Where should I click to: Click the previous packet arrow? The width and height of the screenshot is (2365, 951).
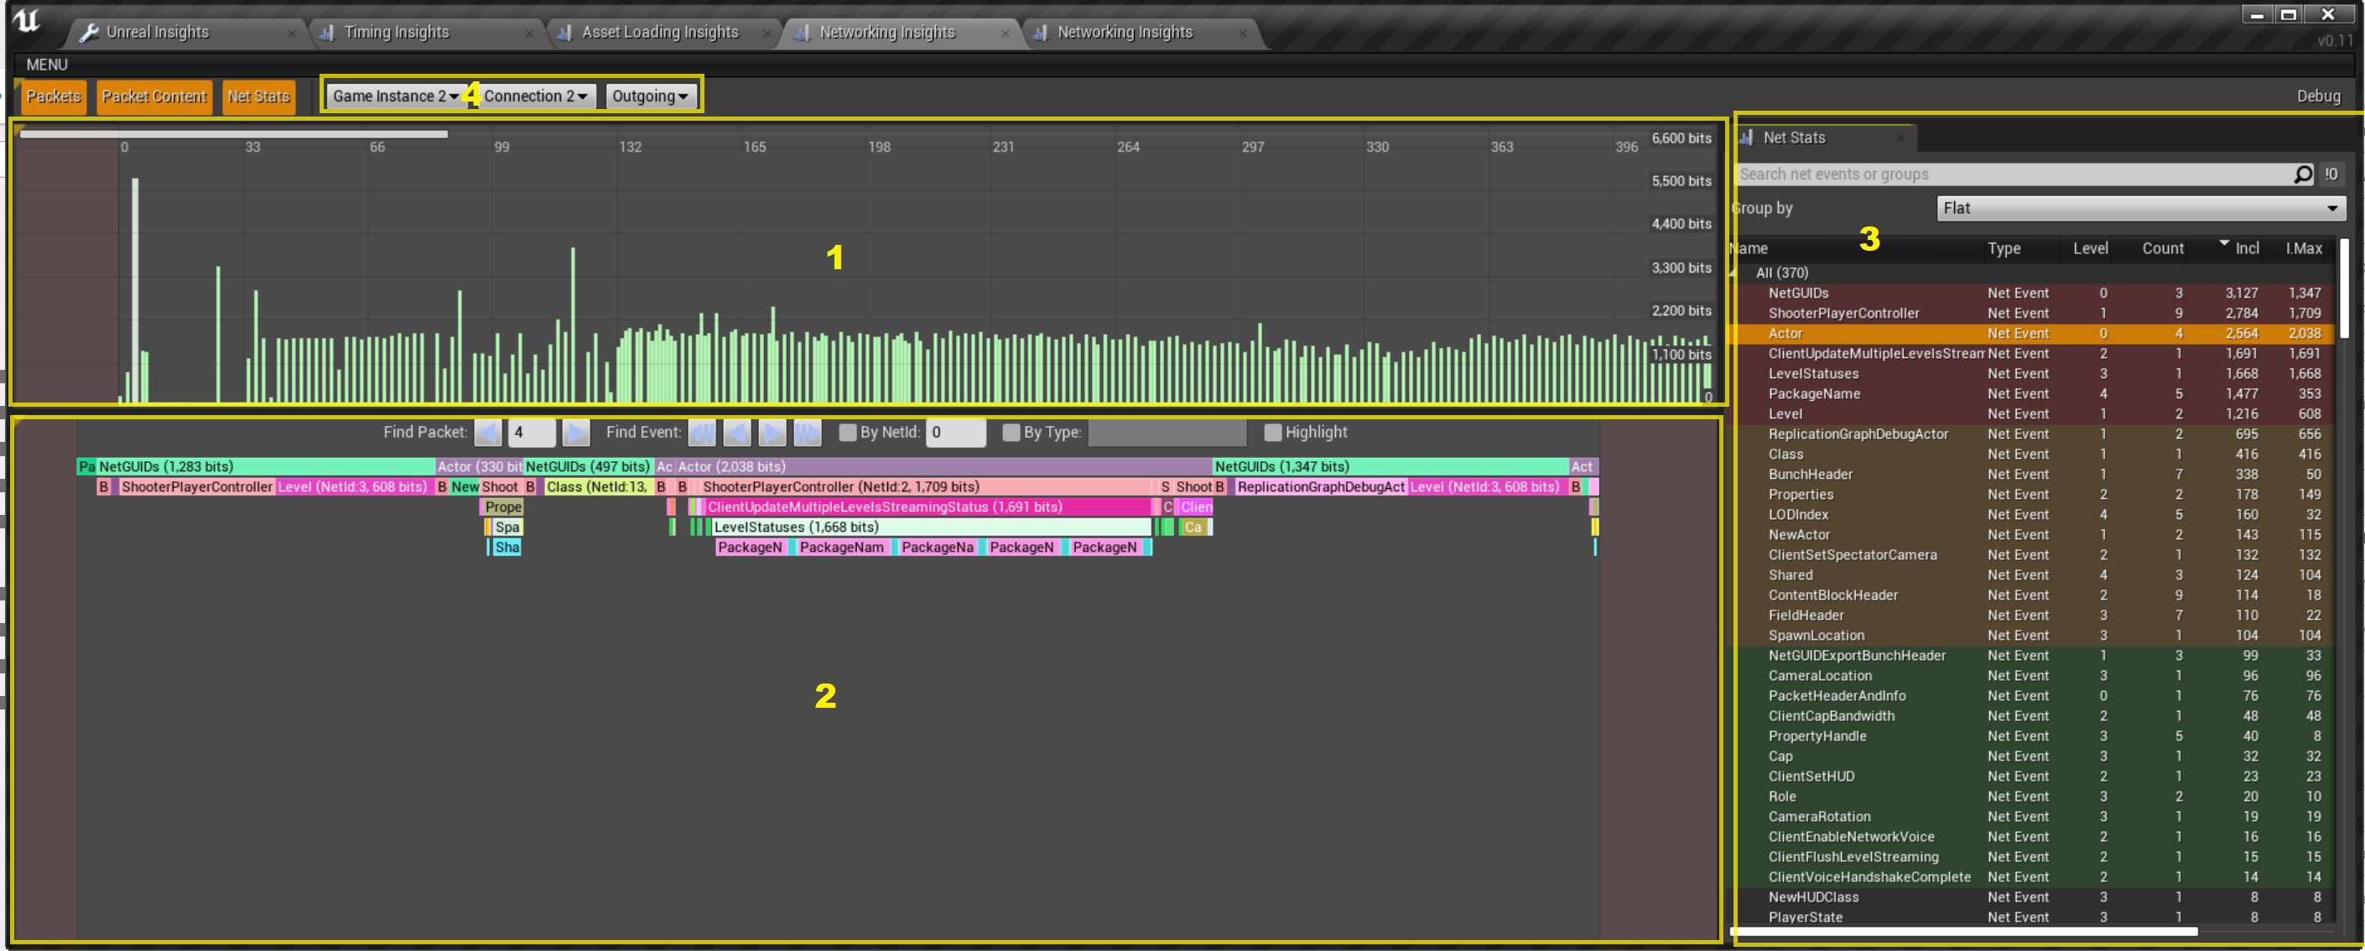(x=487, y=433)
